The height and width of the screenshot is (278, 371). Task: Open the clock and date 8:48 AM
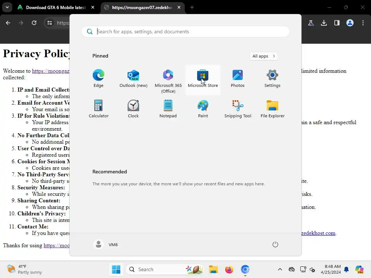(331, 269)
